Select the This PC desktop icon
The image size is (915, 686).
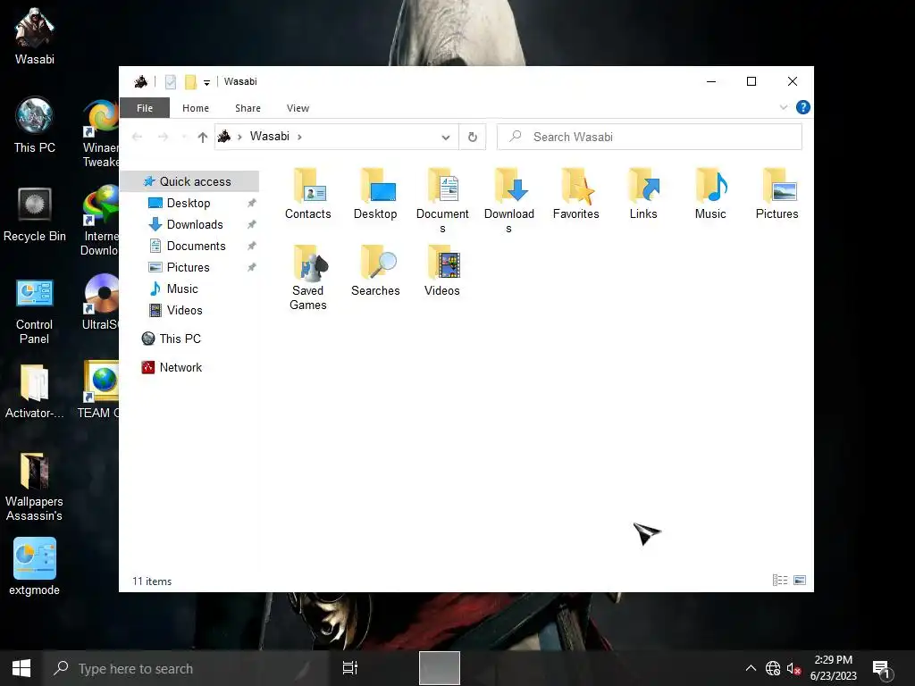pyautogui.click(x=35, y=125)
